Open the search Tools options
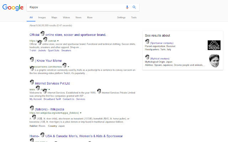 coord(134,17)
